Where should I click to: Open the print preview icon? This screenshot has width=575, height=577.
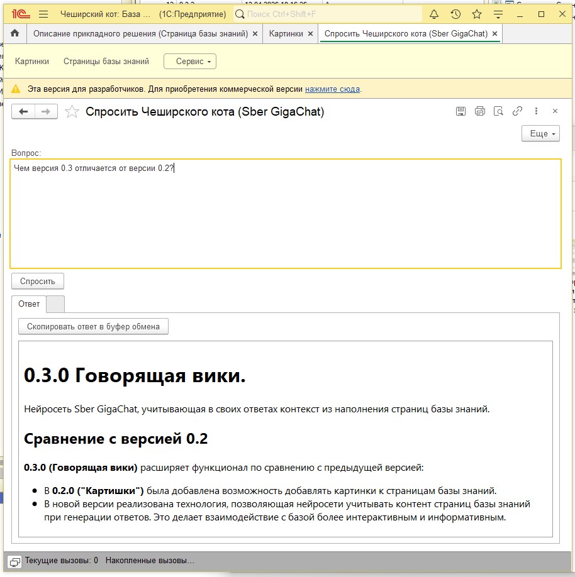click(498, 111)
